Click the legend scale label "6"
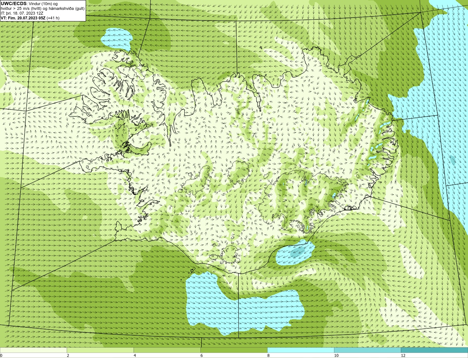Viewport: 468px width, 358px height. [201, 355]
